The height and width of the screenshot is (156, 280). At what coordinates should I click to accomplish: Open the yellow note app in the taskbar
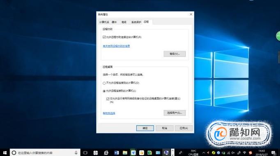coord(142,153)
